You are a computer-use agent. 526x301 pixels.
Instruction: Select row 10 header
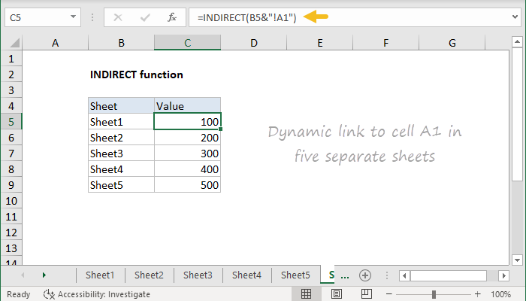click(11, 201)
